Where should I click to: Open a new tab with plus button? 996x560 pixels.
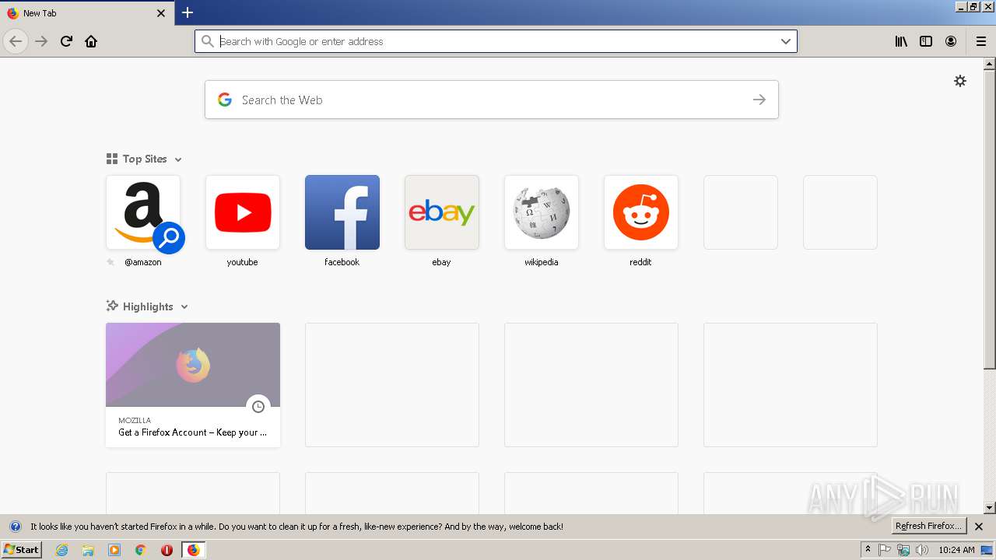(188, 12)
